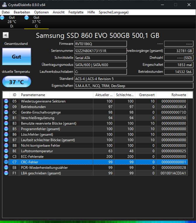Image resolution: width=196 pixels, height=223 pixels.
Task: Select the POR-Wiederherstellungszähler parameter name
Action: (x=44, y=168)
